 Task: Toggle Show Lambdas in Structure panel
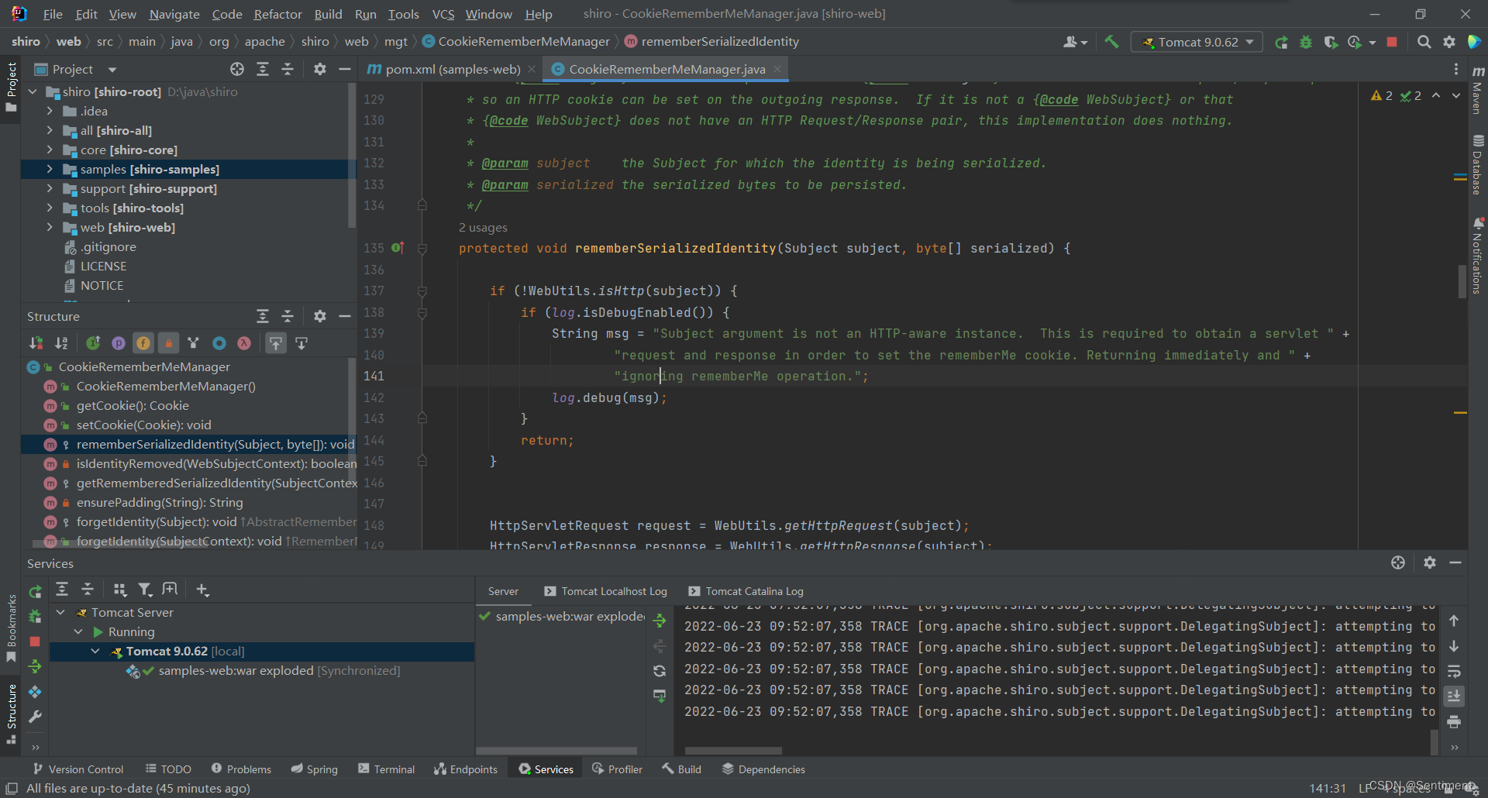pos(244,342)
